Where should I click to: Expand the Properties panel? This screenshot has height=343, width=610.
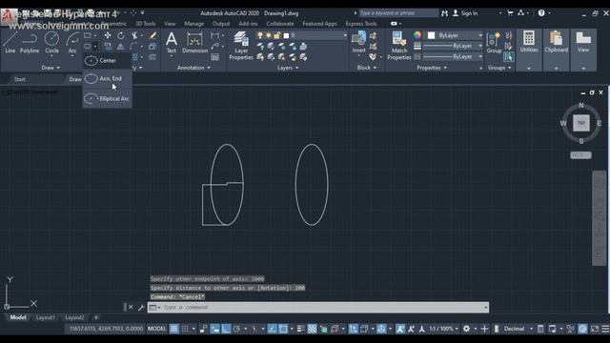[432, 68]
